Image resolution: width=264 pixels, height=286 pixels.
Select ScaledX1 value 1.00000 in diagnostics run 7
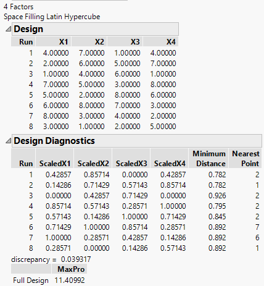click(58, 238)
